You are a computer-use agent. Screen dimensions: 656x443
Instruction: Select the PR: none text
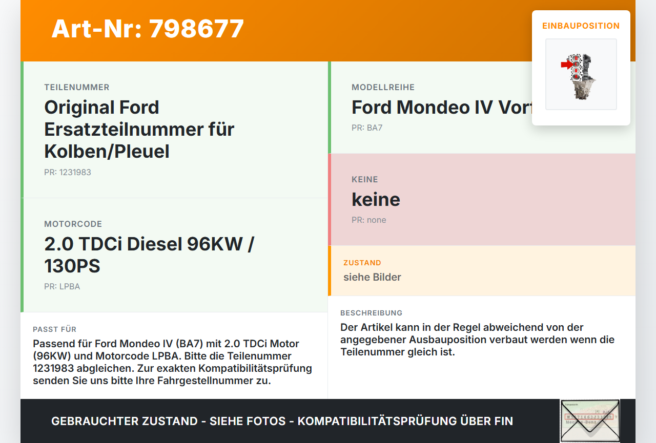coord(369,220)
